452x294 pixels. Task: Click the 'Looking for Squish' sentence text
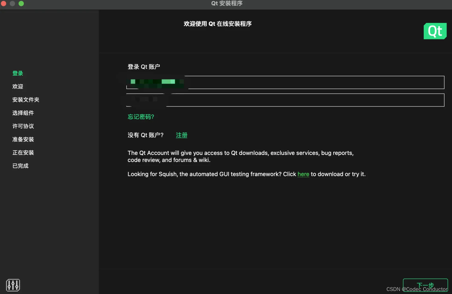(247, 174)
